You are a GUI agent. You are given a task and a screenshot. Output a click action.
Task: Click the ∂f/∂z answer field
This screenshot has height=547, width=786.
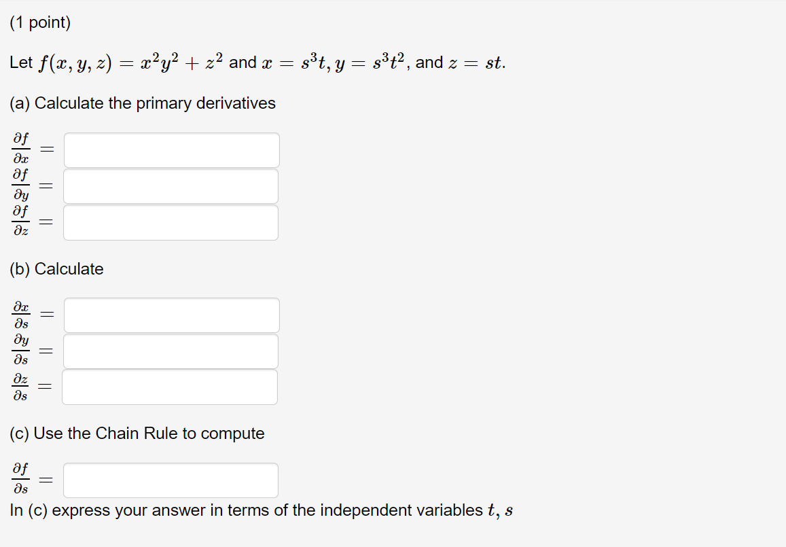171,222
